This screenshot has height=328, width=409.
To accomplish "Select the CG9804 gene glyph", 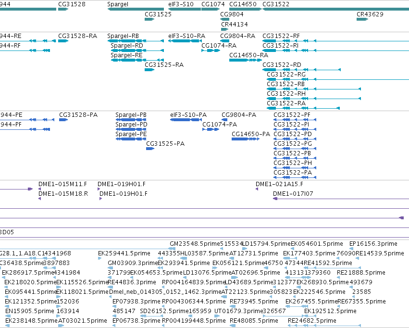I will (x=225, y=19).
